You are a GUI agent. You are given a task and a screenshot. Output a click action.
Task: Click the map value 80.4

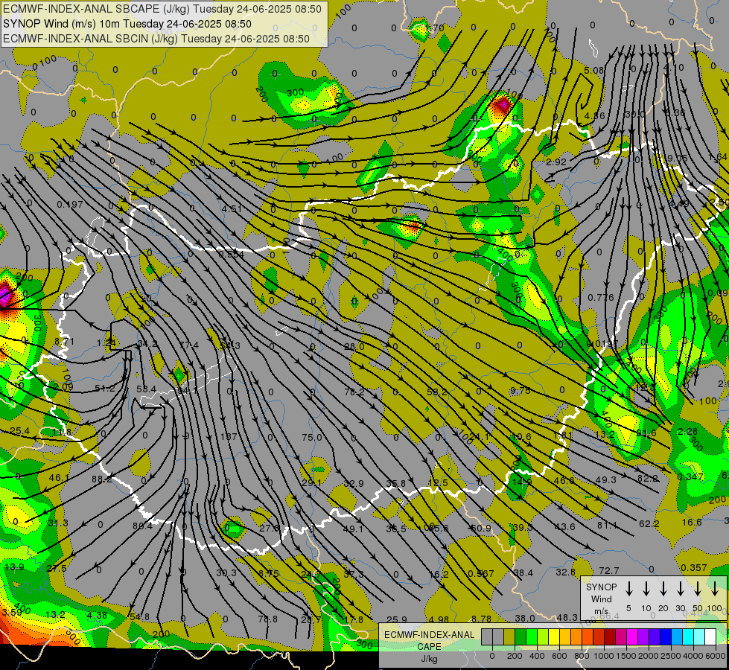tap(142, 526)
